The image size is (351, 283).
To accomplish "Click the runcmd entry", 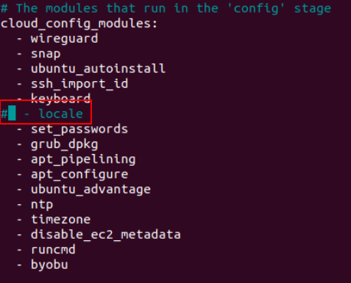I will click(46, 250).
